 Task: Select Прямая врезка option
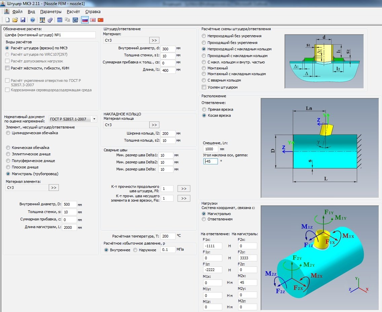218,109
